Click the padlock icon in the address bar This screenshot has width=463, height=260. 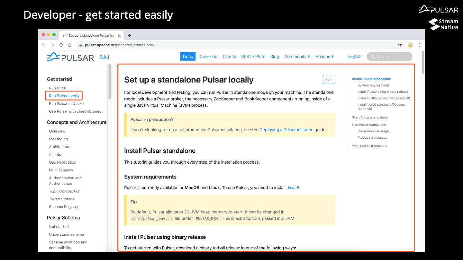pyautogui.click(x=81, y=45)
